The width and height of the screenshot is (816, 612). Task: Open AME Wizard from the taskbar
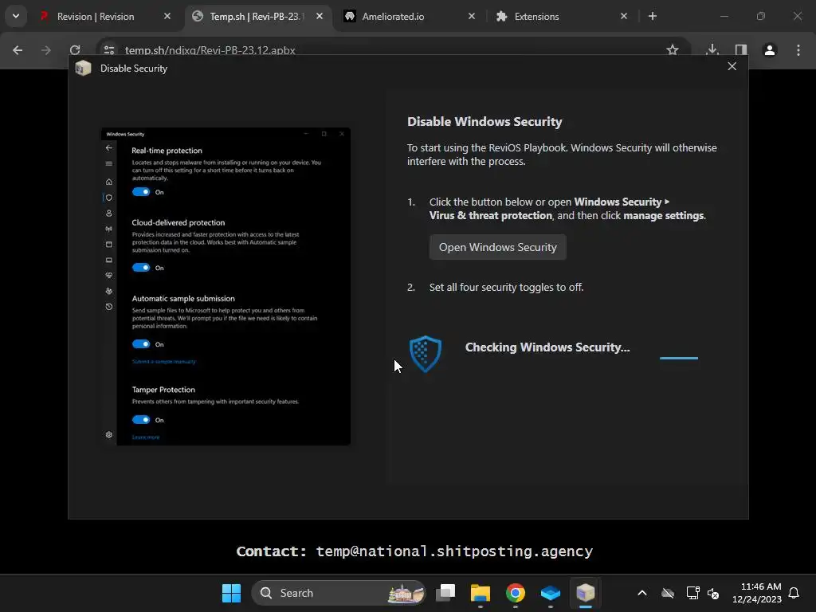coord(586,593)
